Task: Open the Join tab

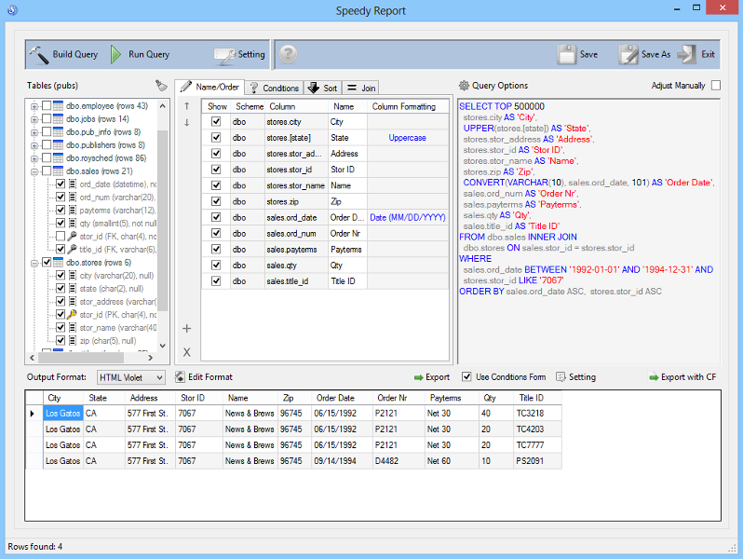Action: [361, 88]
